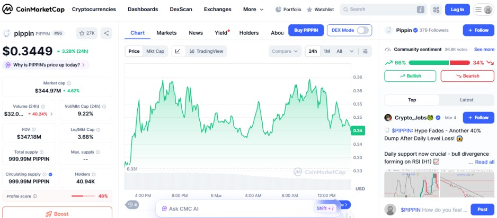
Task: Focus the Search input field
Action: click(383, 10)
